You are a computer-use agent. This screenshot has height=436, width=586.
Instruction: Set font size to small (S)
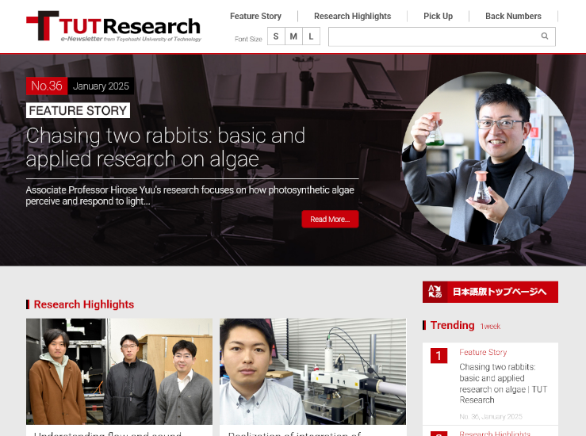pyautogui.click(x=276, y=36)
